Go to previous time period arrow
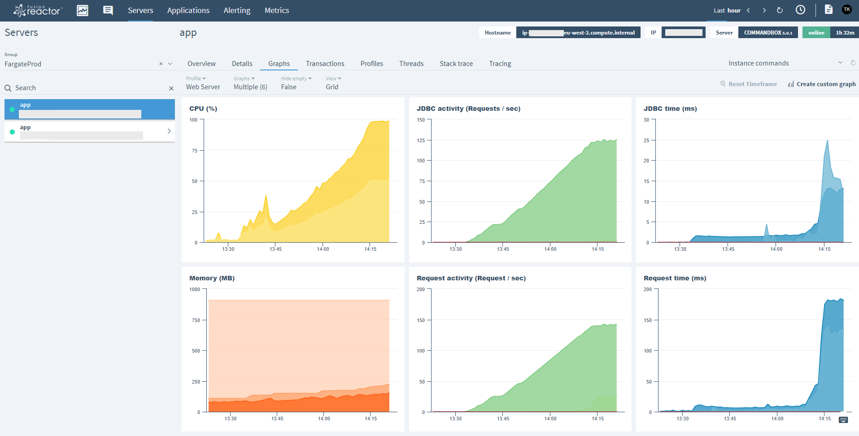859x436 pixels. pos(748,10)
